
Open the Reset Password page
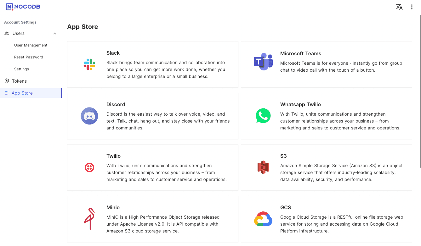tap(29, 57)
